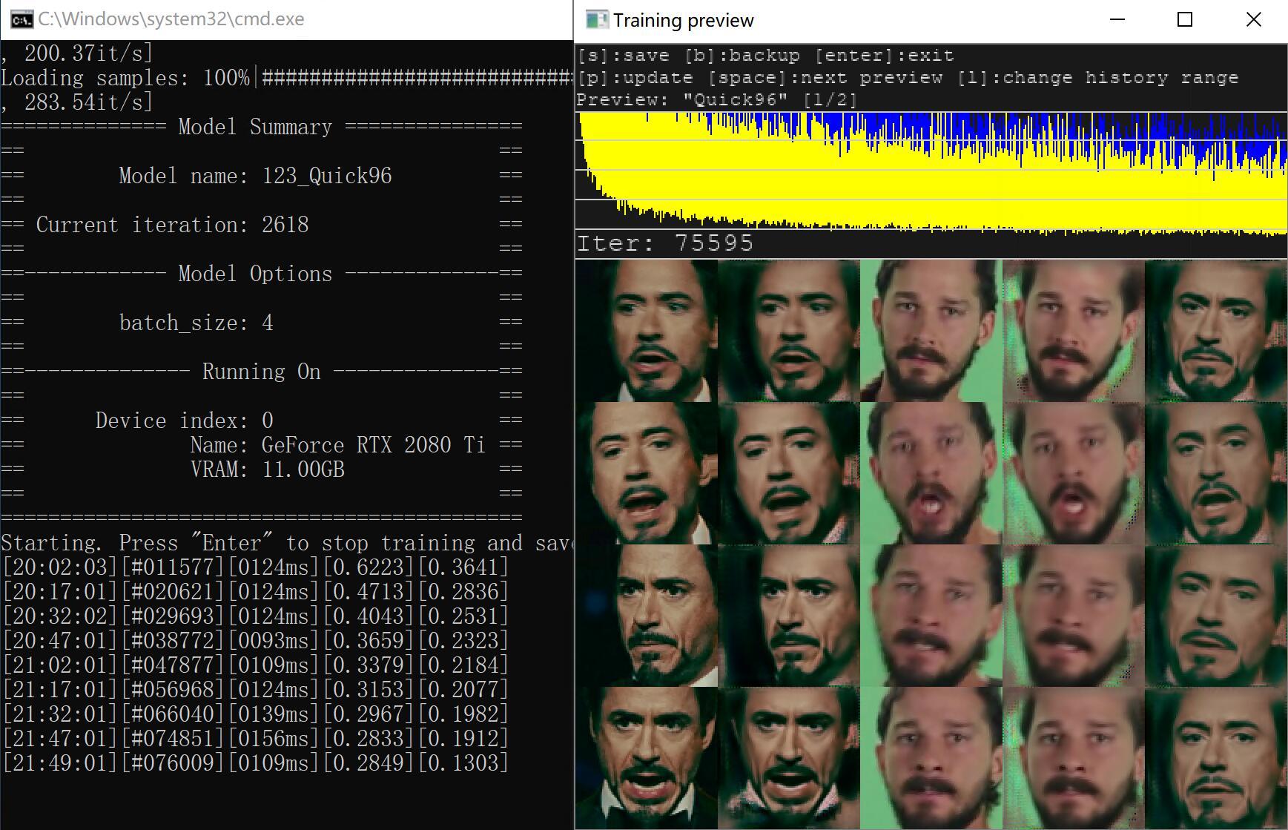Click the '[b]:backup' hint text

click(742, 56)
